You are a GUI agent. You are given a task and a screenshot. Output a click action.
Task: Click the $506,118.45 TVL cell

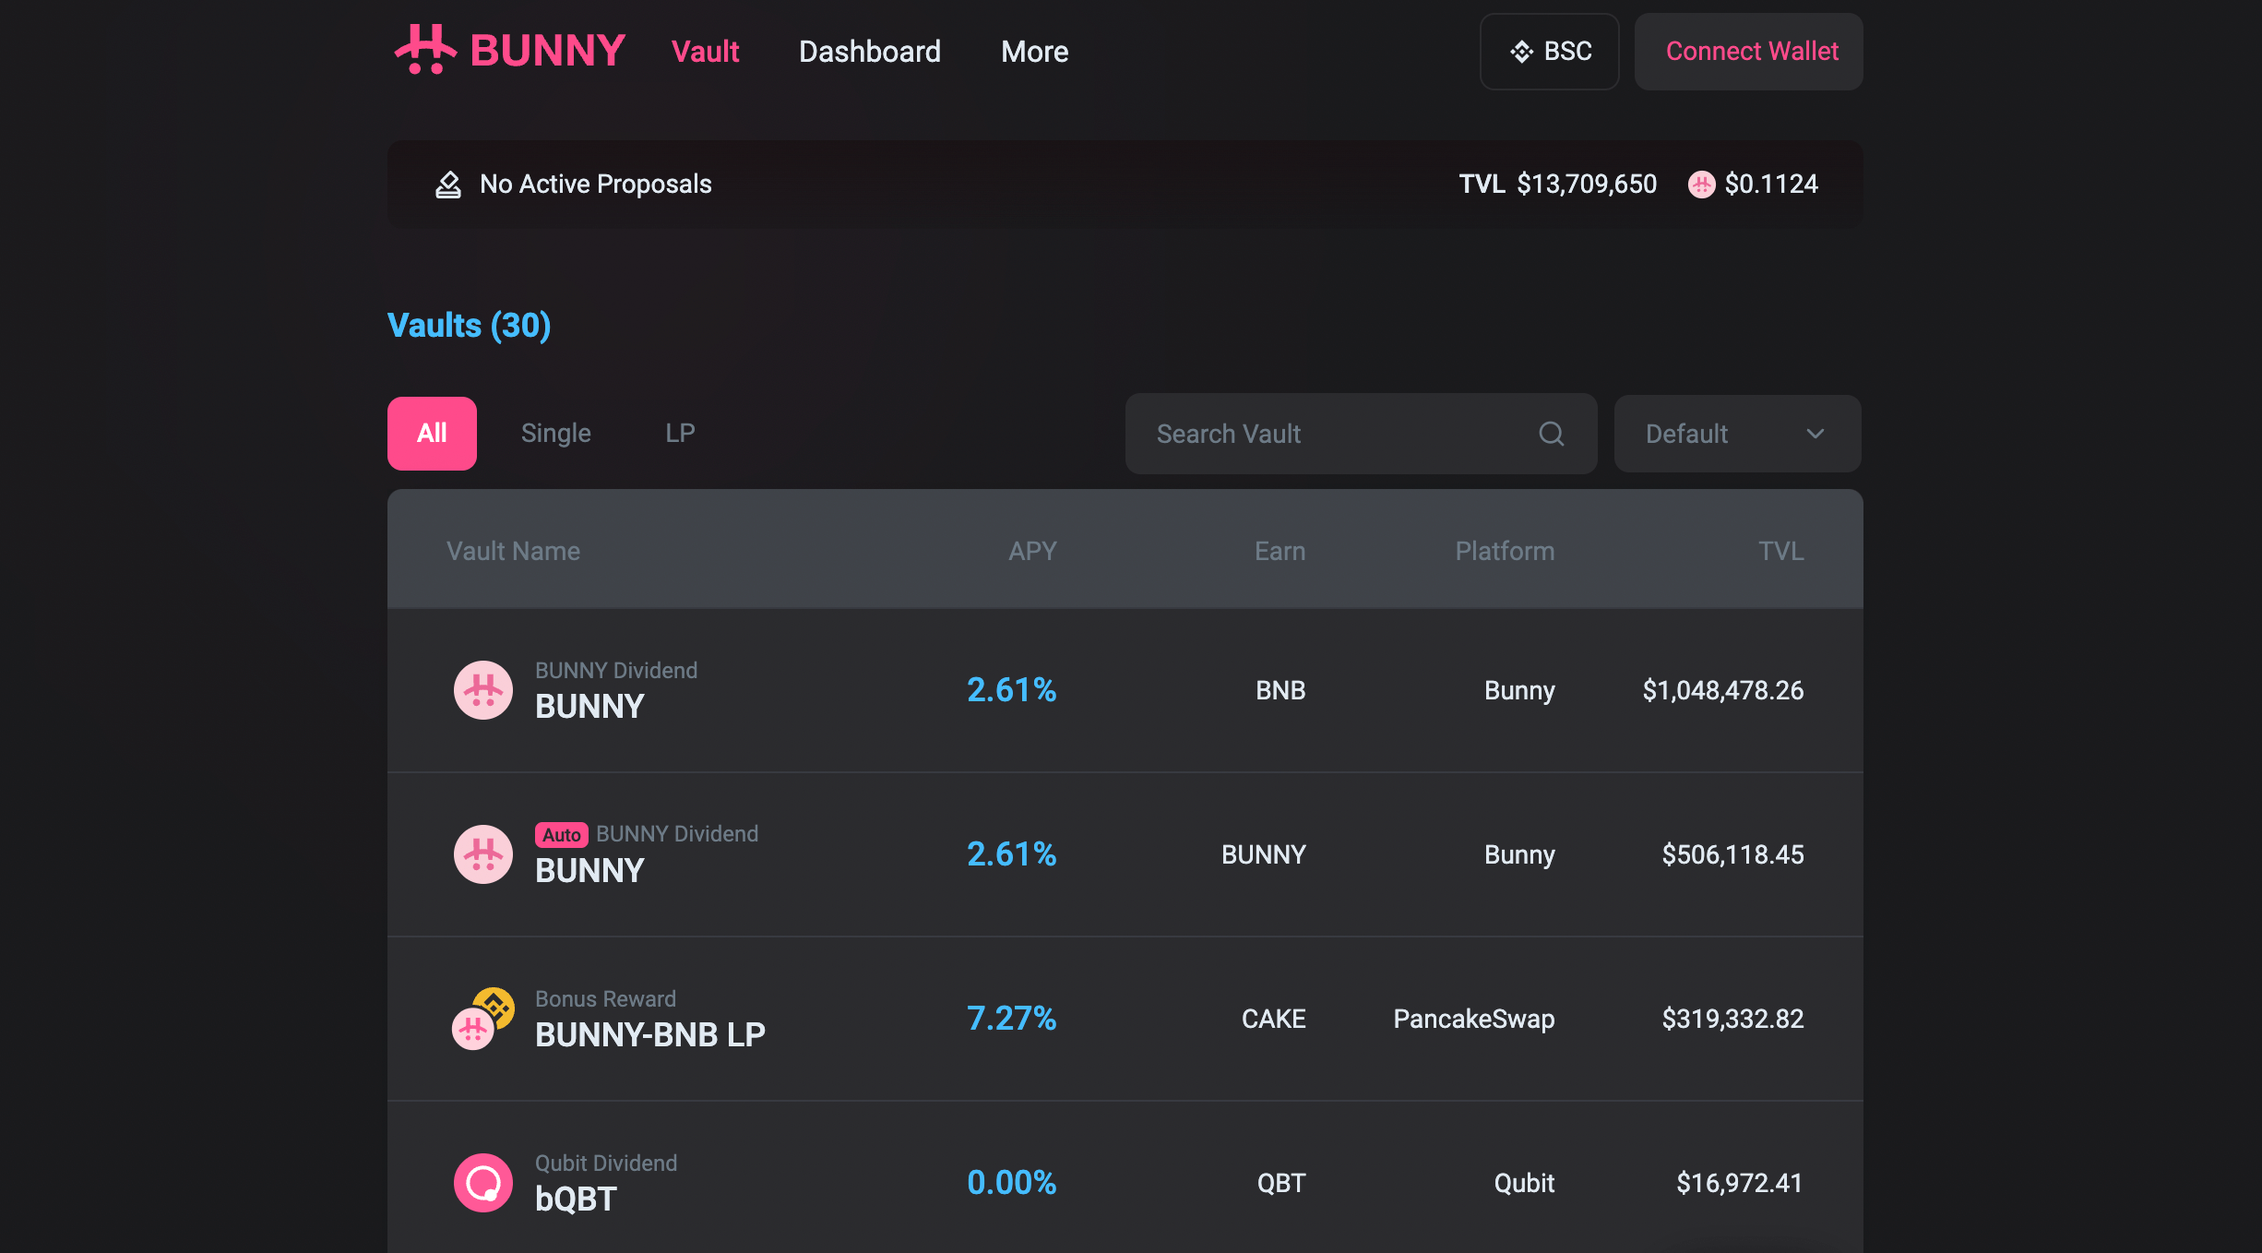pyautogui.click(x=1732, y=854)
